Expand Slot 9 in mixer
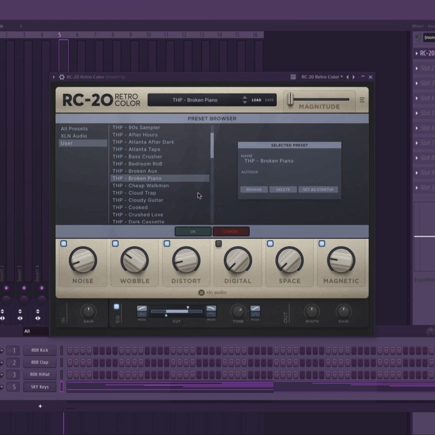The height and width of the screenshot is (435, 435). click(x=417, y=173)
